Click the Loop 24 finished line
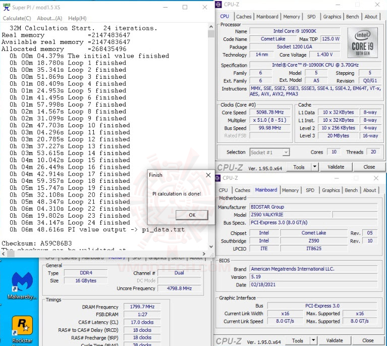This screenshot has width=387, height=346. 70,223
